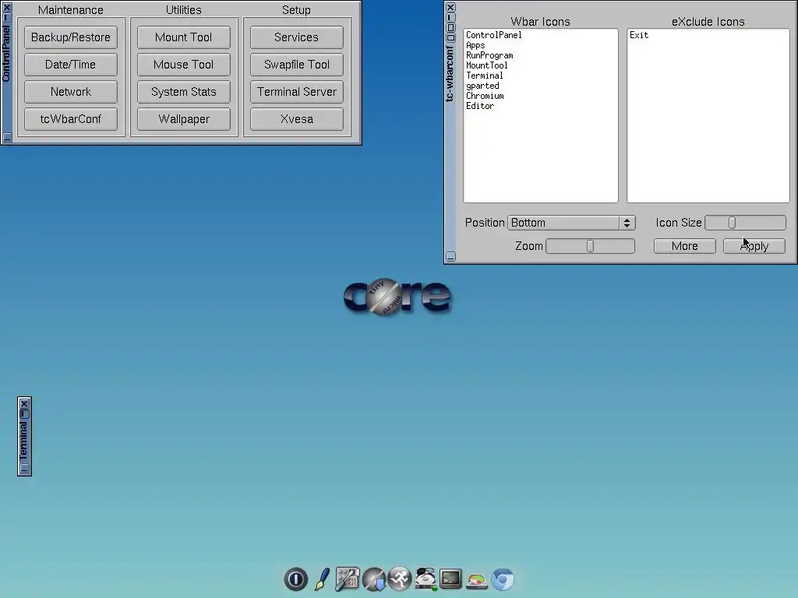Open Network configuration in ControlPanel
Image resolution: width=798 pixels, height=598 pixels.
click(x=71, y=92)
